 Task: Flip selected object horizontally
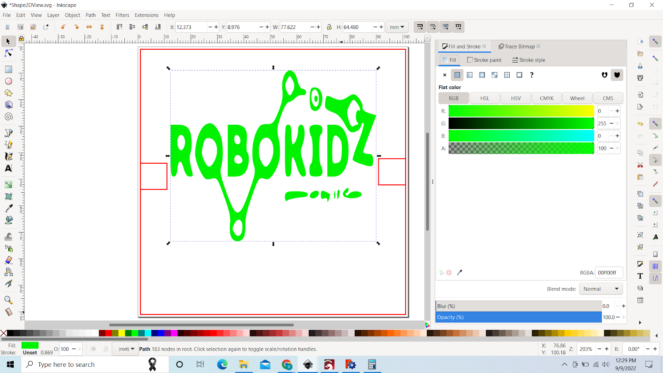[89, 27]
